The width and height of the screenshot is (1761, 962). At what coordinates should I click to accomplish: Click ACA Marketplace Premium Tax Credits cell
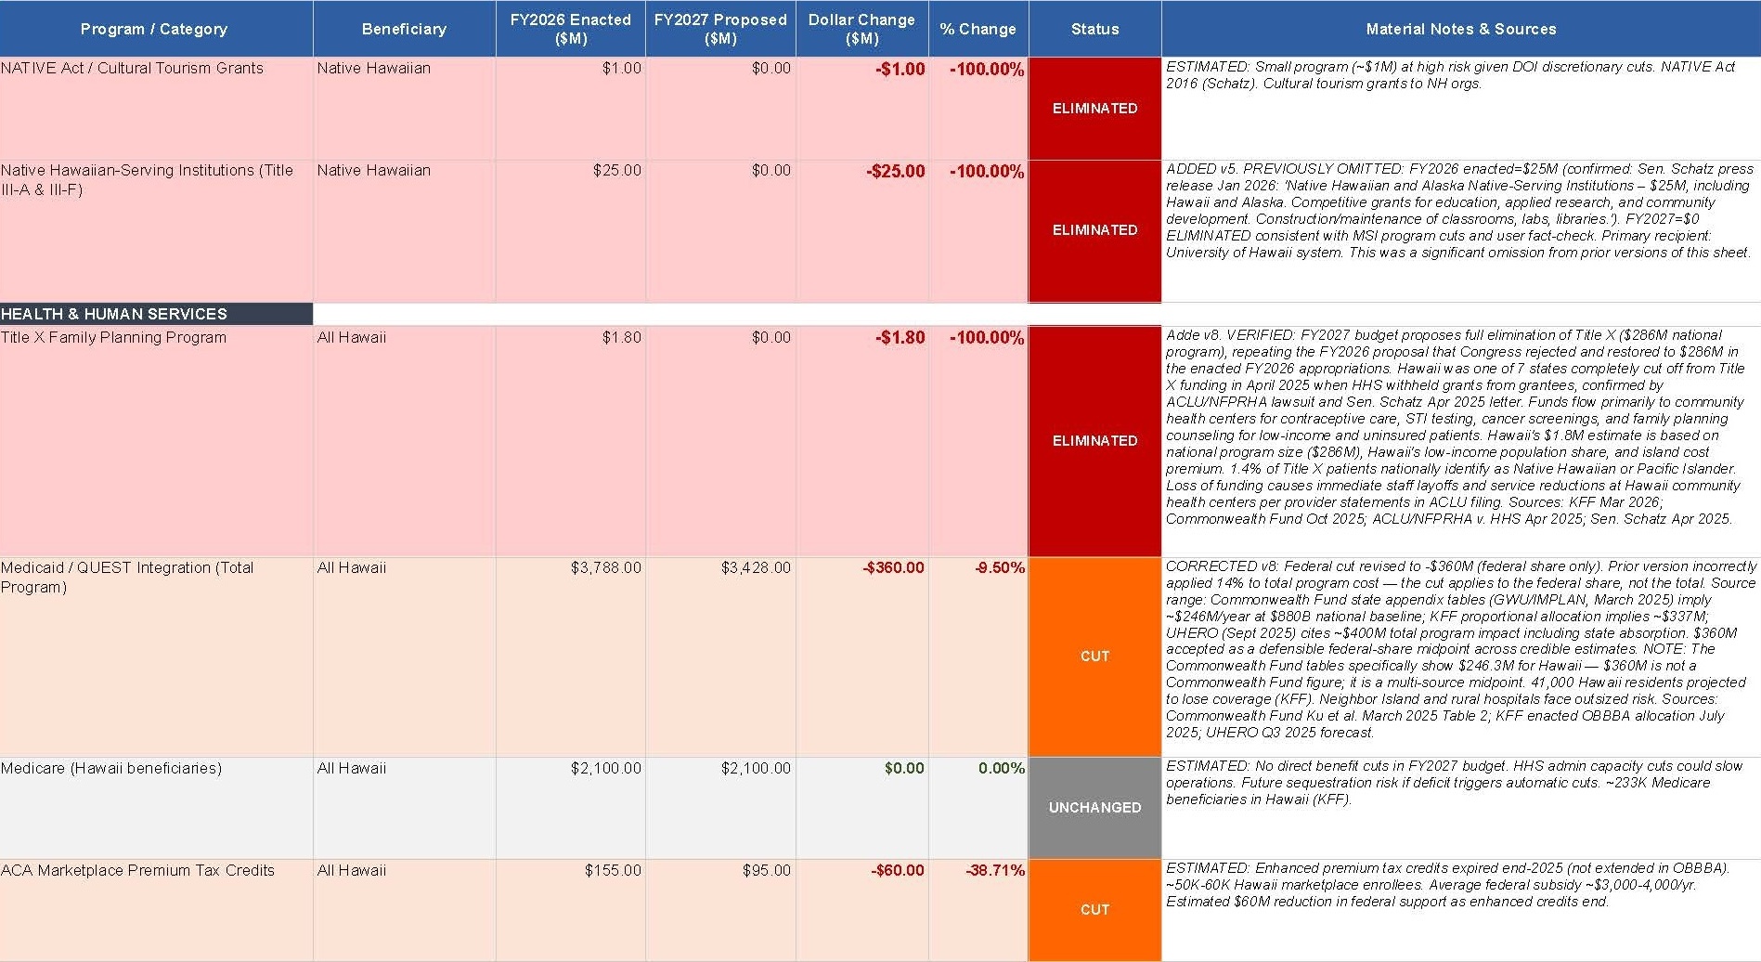click(x=156, y=910)
